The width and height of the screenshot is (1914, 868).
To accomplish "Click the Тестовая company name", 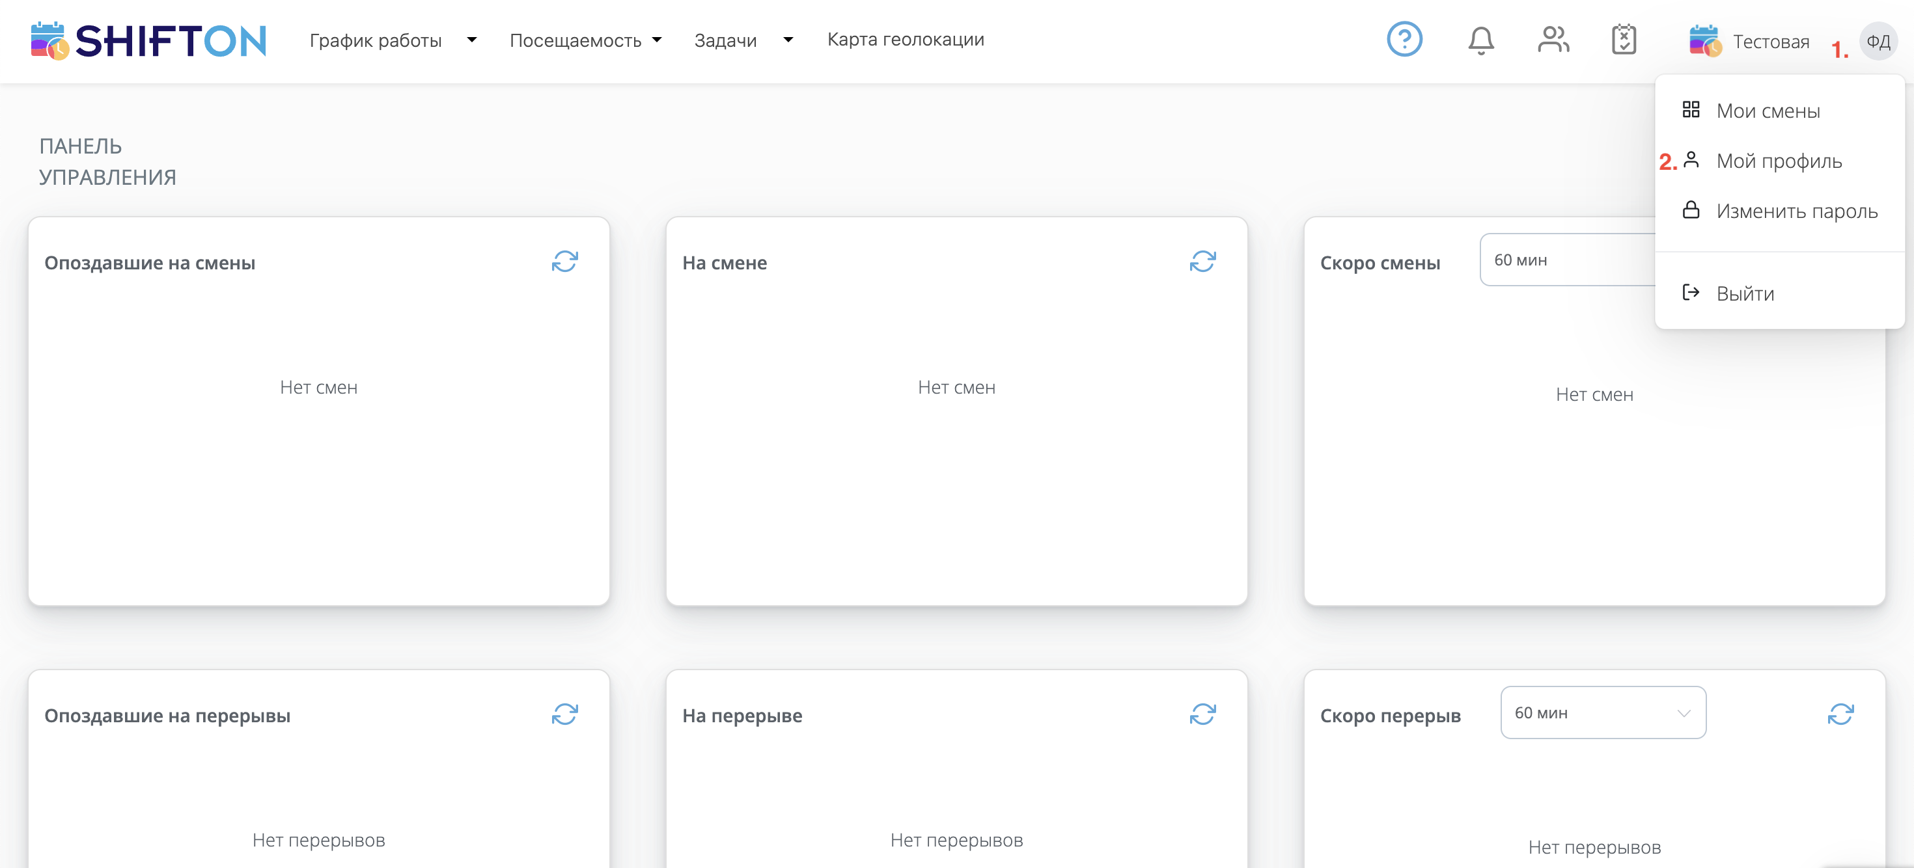I will tap(1771, 42).
